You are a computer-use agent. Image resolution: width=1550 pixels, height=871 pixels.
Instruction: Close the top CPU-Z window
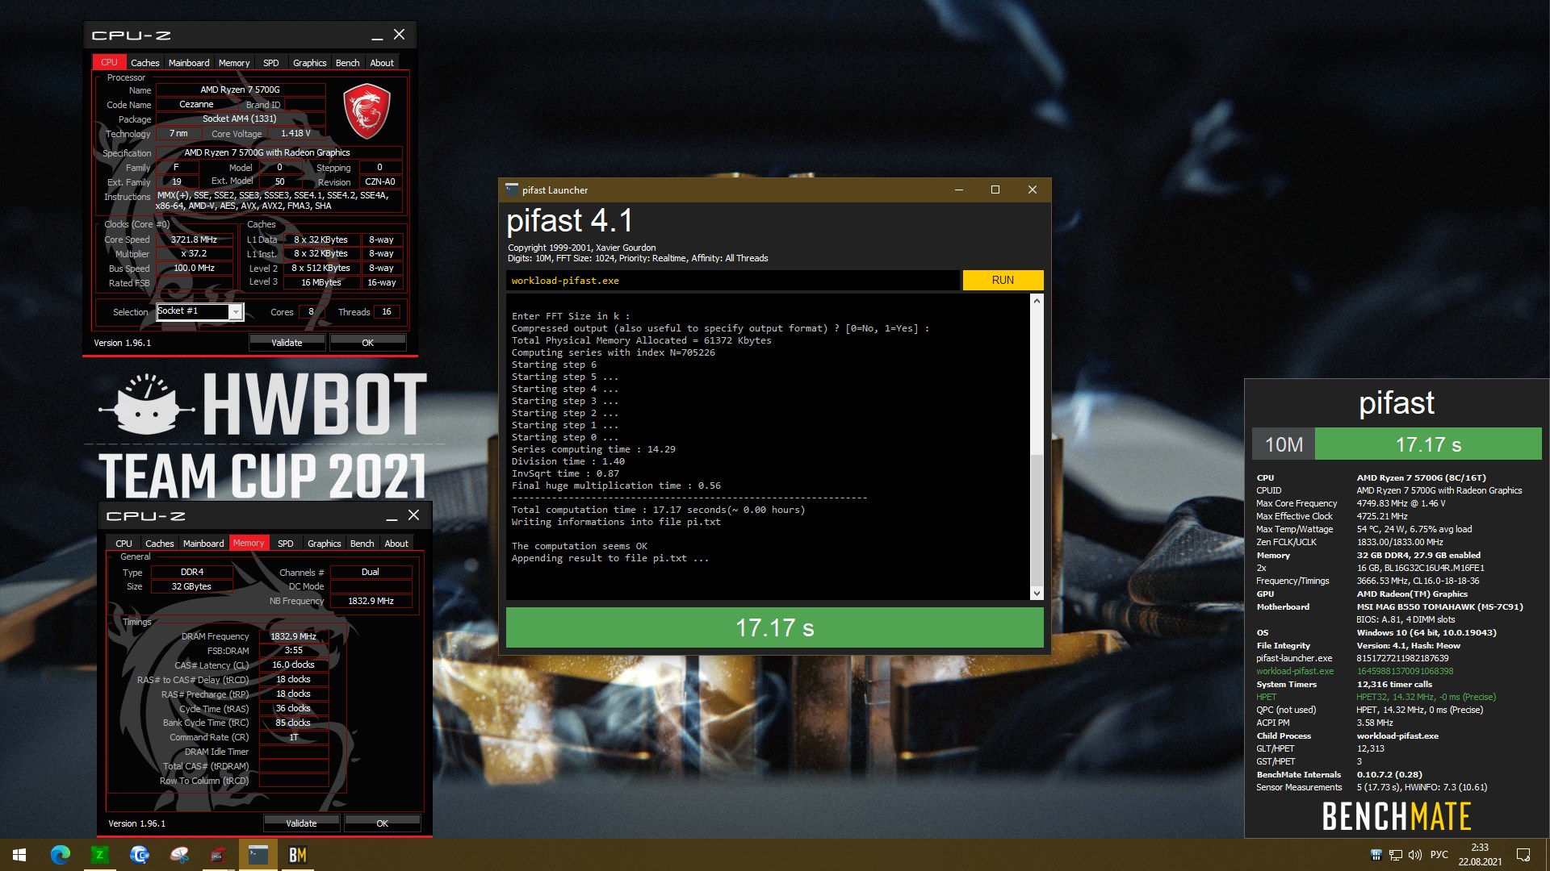pos(399,35)
